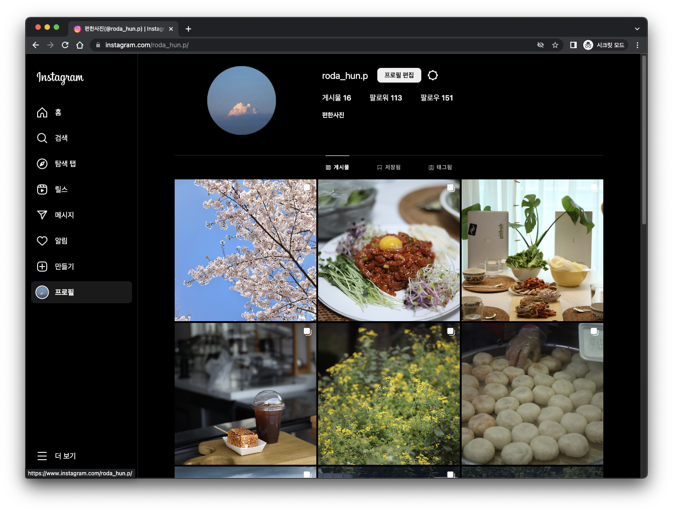This screenshot has height=512, width=673.
Task: Open the beef tartare dish post
Action: (x=389, y=250)
